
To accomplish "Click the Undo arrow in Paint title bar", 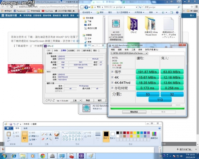I will pyautogui.click(x=14, y=124).
